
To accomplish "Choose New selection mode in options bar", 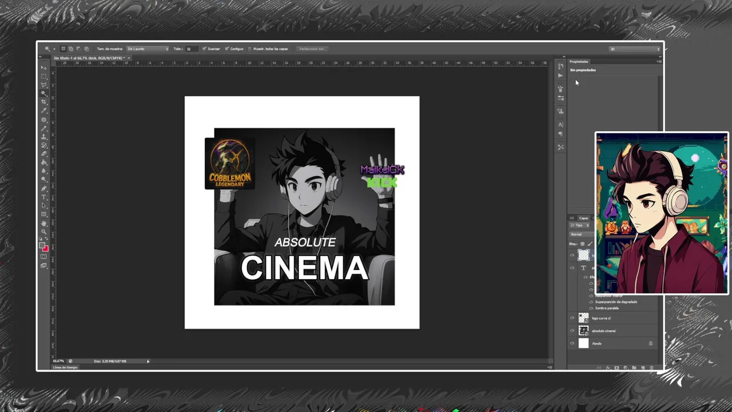I will coord(63,49).
